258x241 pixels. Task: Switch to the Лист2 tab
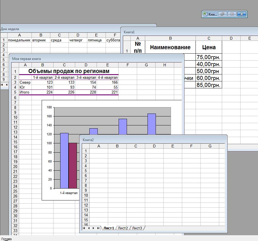pyautogui.click(x=123, y=228)
